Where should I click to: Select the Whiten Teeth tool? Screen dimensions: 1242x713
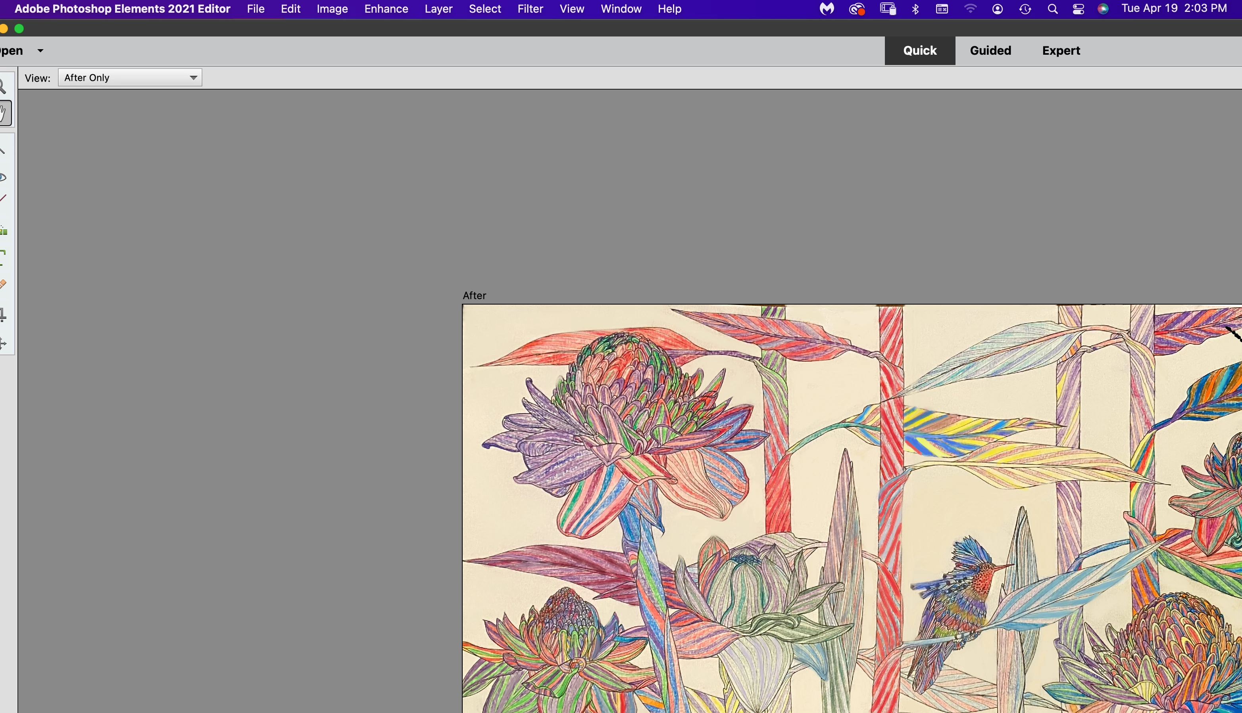click(3, 198)
